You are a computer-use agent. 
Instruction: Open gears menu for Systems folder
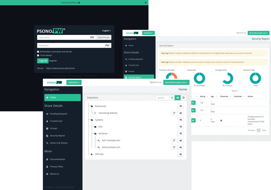[181, 120]
